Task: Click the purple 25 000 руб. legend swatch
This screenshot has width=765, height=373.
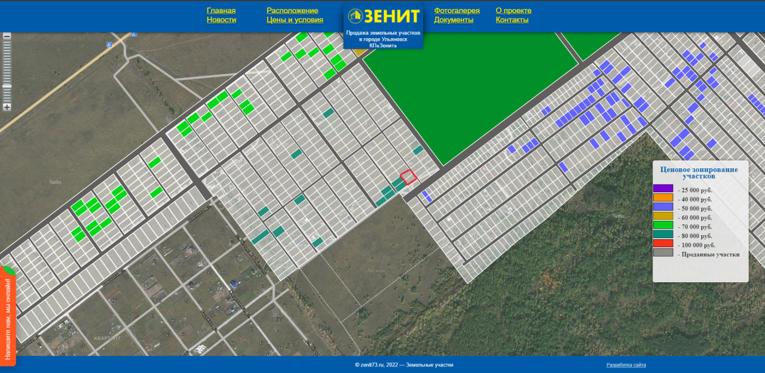Action: pyautogui.click(x=663, y=189)
